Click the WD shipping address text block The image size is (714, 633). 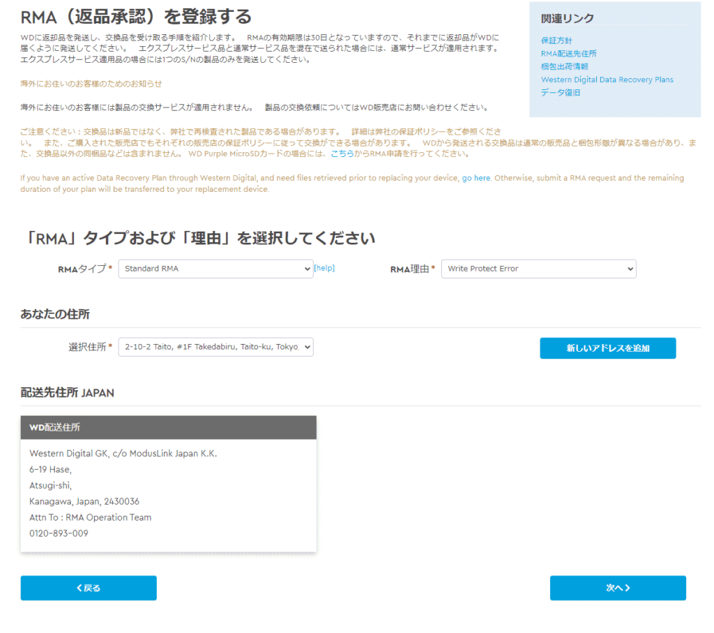point(123,493)
